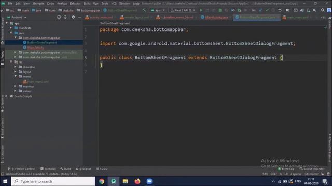Open the Terminal tool window
Image resolution: width=332 pixels, height=186 pixels.
(48, 169)
